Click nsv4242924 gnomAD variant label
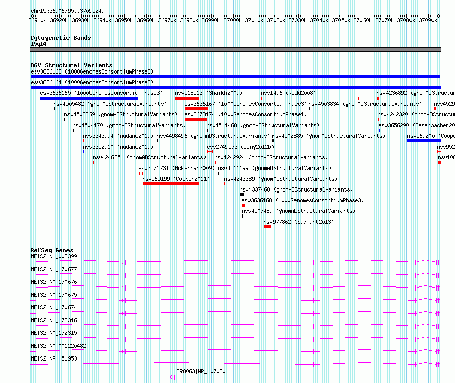 pyautogui.click(x=271, y=157)
